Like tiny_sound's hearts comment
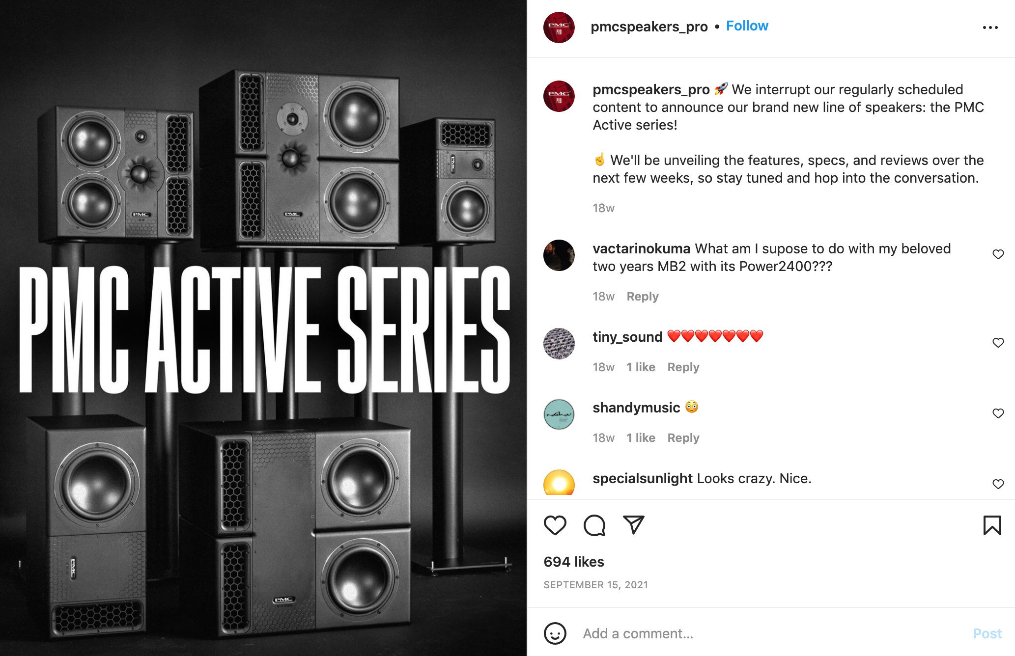The height and width of the screenshot is (656, 1015). (998, 343)
